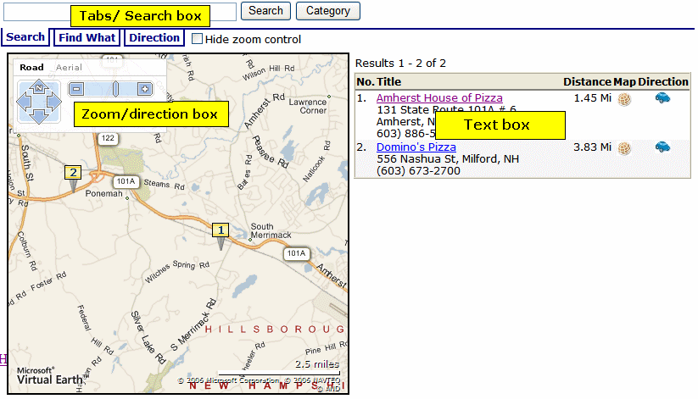Get directions to Domino's Pizza
698x399 pixels.
662,147
